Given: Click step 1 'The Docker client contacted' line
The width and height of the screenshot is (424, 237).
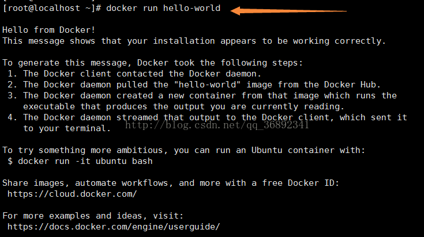Looking at the screenshot, I should coord(134,74).
